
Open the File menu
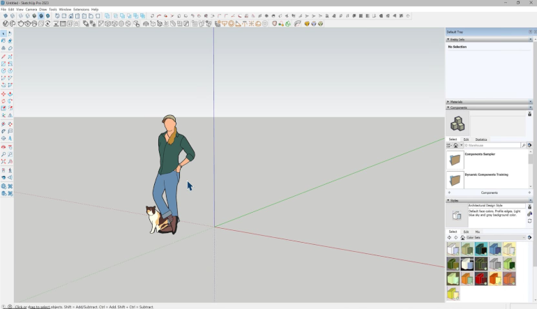(x=3, y=10)
